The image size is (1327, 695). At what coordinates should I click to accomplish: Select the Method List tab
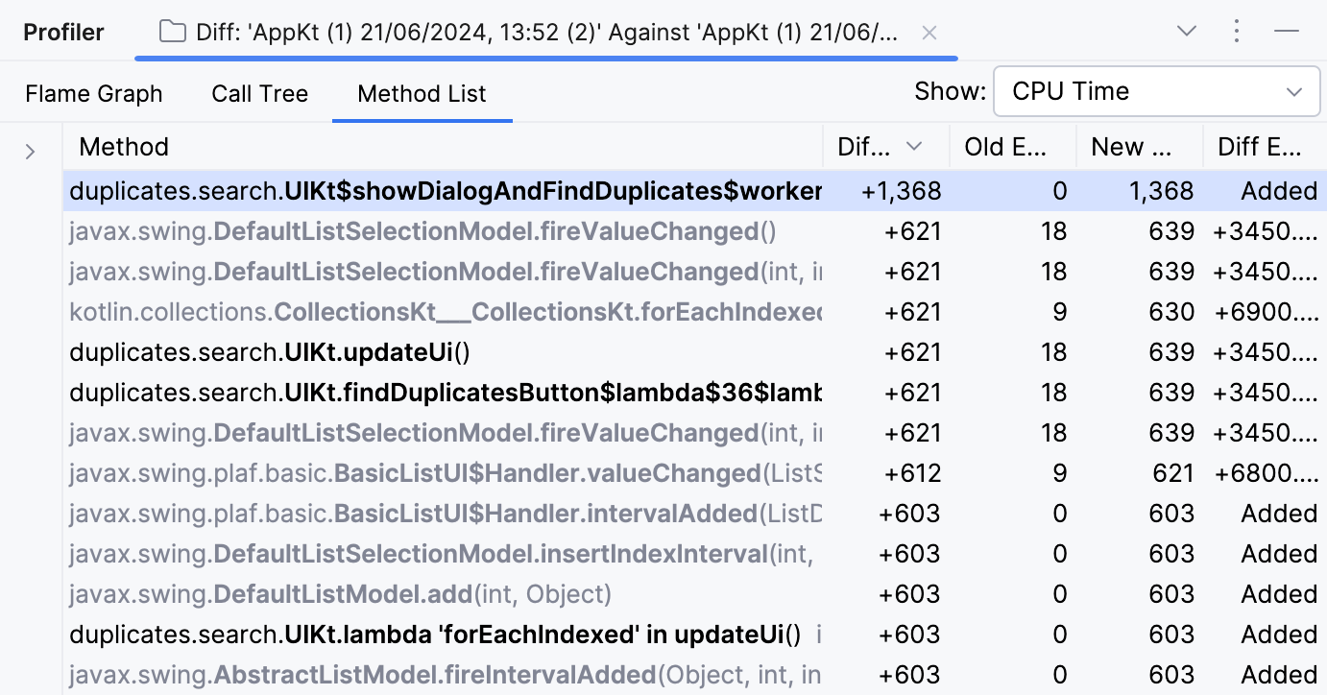(422, 93)
